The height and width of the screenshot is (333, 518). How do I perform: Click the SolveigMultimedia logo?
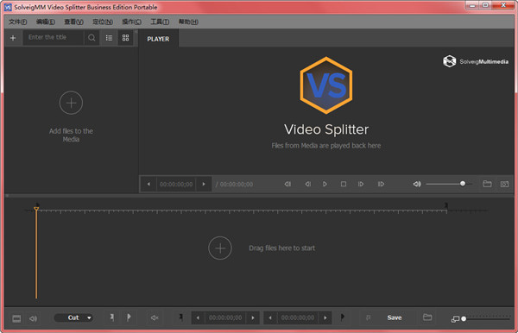tap(476, 61)
